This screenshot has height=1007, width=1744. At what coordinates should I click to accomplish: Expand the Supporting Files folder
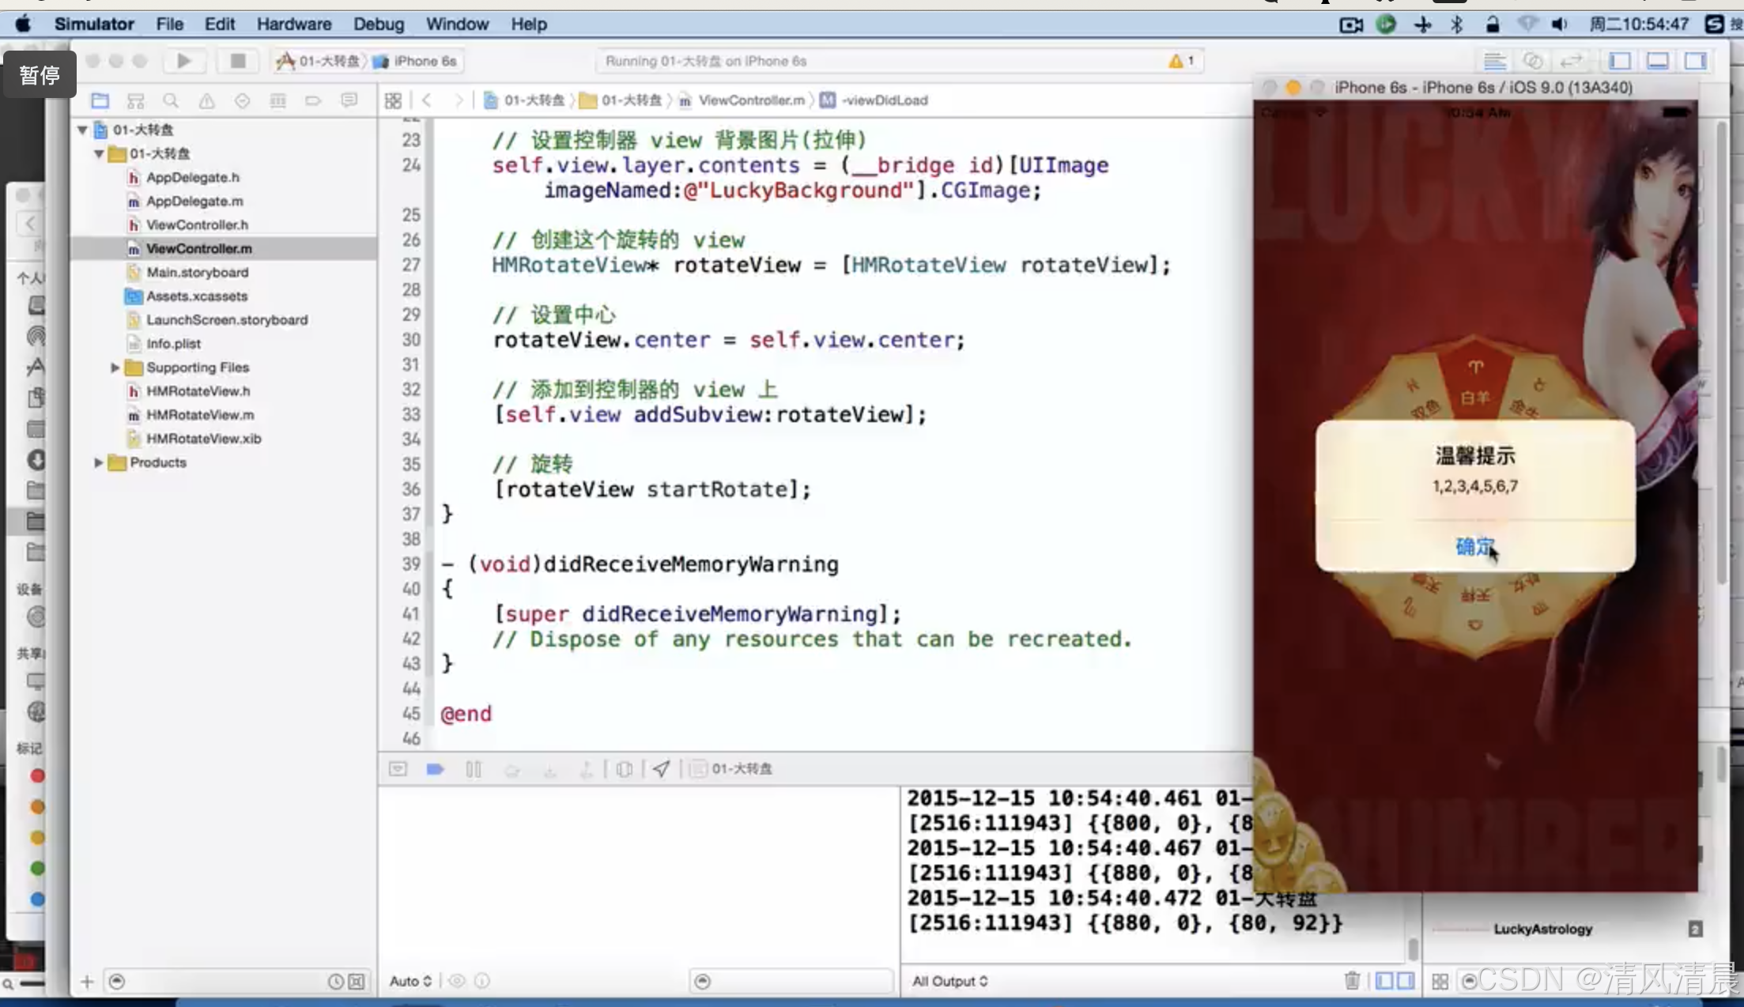[x=115, y=368]
